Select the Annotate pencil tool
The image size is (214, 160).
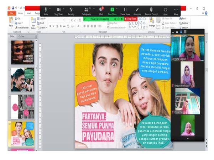coord(137,10)
